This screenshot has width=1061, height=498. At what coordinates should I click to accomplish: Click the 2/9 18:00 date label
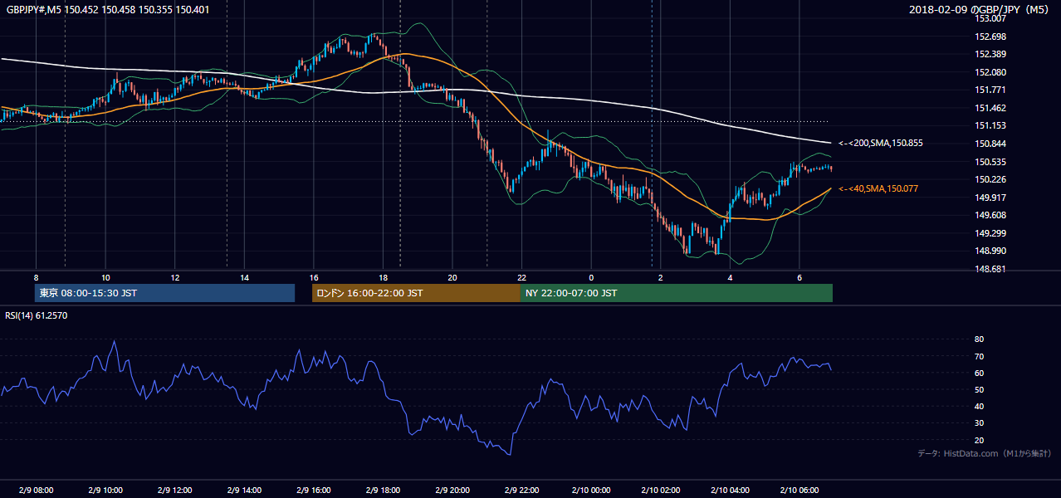[x=383, y=490]
